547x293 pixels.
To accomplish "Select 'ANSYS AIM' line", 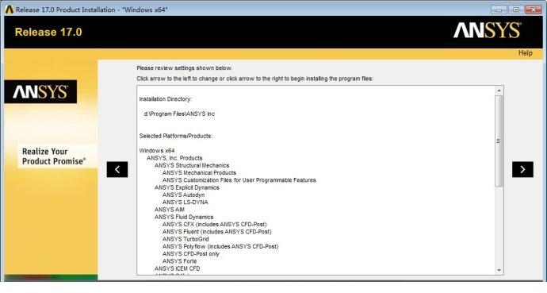I will 170,210.
